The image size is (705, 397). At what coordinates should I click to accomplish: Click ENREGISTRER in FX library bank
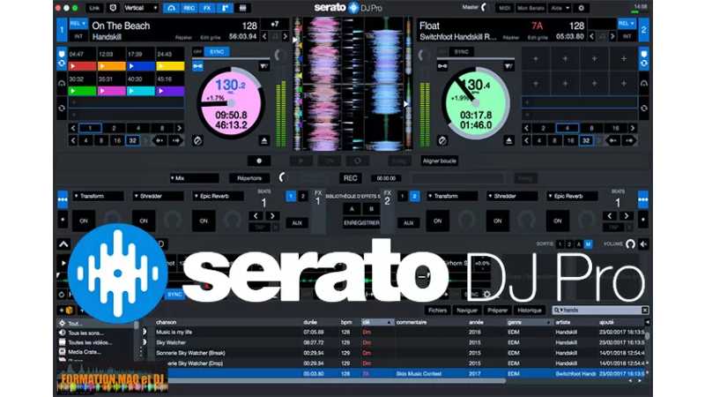[x=361, y=223]
